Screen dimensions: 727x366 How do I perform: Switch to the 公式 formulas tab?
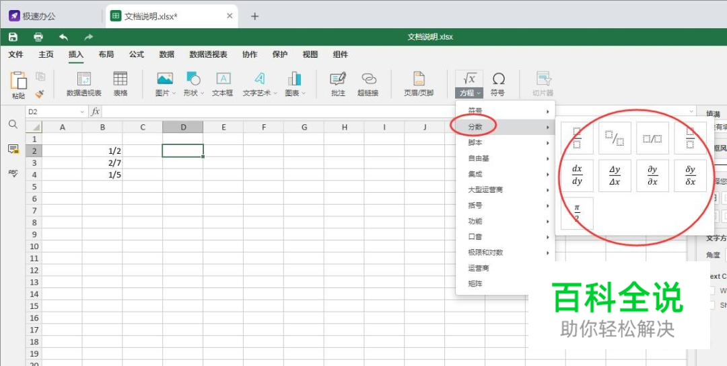pos(136,54)
